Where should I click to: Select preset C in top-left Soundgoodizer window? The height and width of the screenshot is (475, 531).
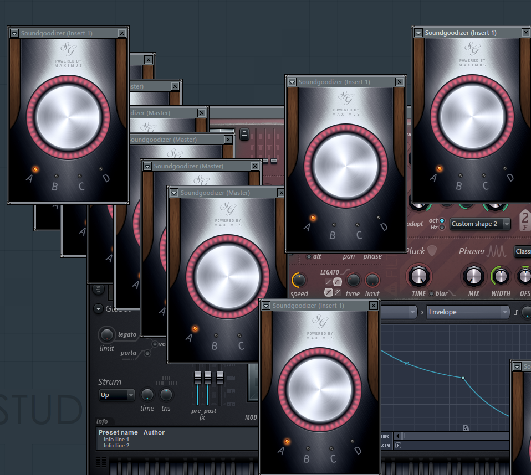pyautogui.click(x=80, y=176)
